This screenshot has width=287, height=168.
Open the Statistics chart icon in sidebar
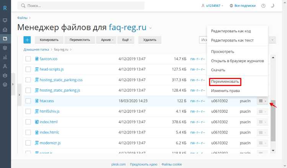coord(5,57)
